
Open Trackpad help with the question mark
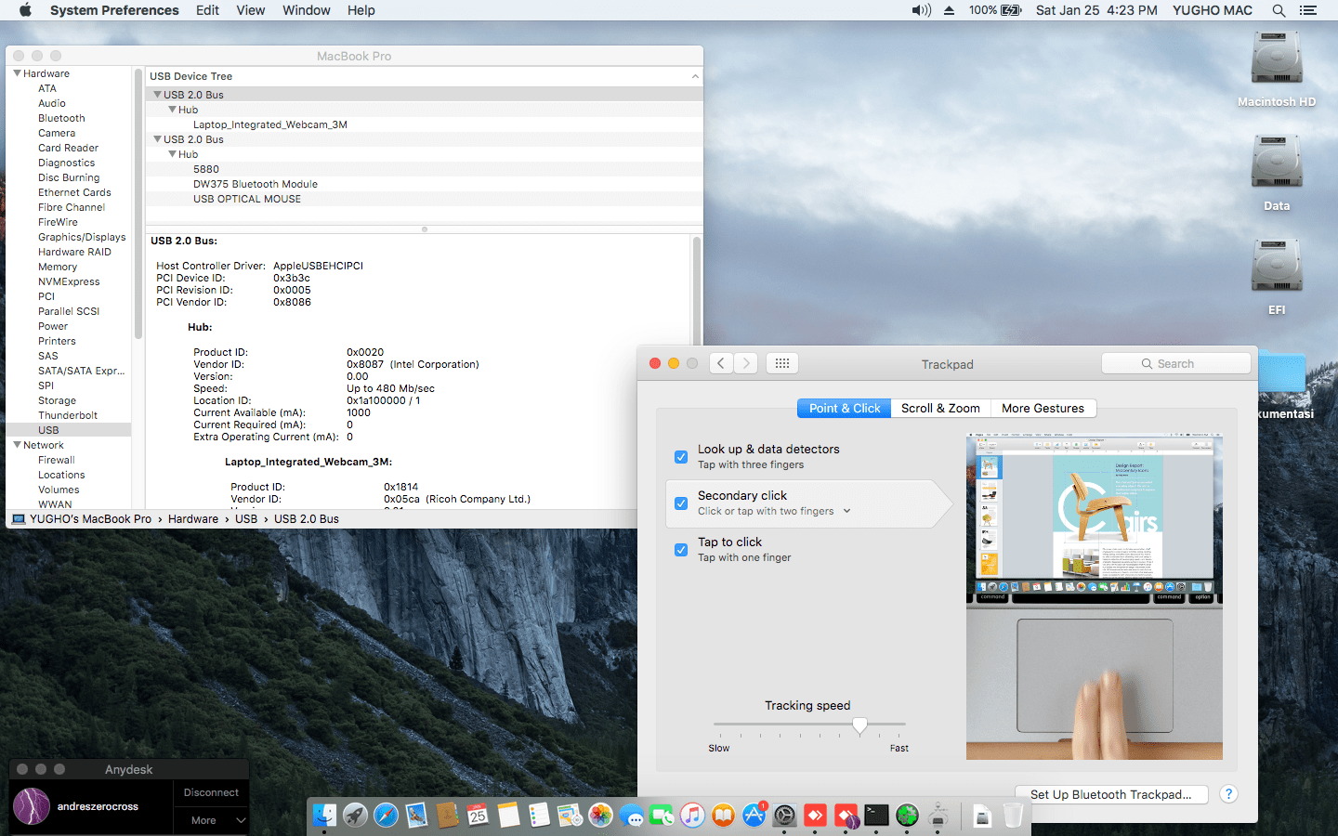(1228, 794)
